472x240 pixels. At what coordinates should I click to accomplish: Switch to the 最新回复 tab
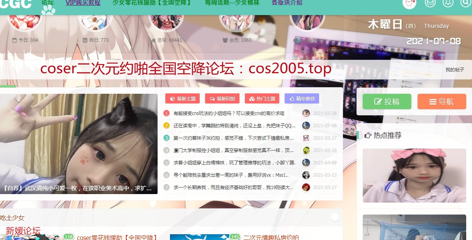pos(222,99)
